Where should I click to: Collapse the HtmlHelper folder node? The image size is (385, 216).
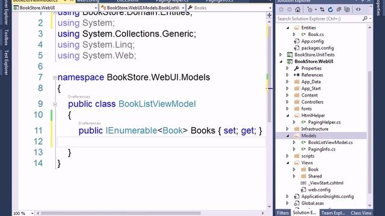pos(288,115)
